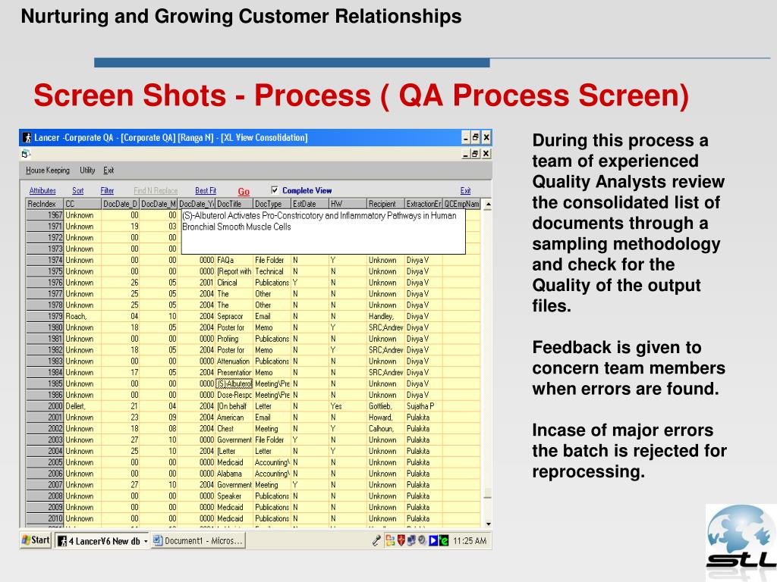
Task: Select row header 1967
Action: point(45,215)
